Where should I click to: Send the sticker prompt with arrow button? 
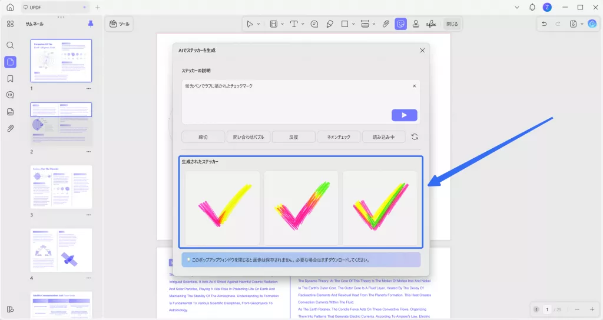click(404, 115)
